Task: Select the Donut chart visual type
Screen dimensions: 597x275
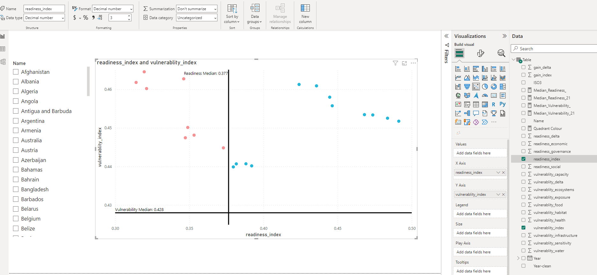Action: coord(494,87)
